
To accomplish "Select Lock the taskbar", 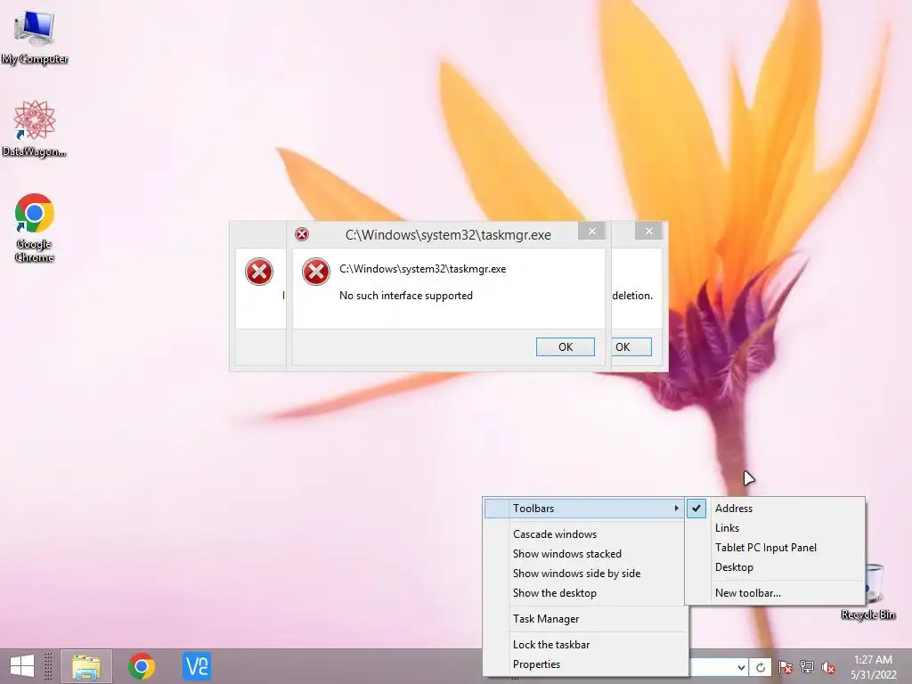I will (584, 645).
